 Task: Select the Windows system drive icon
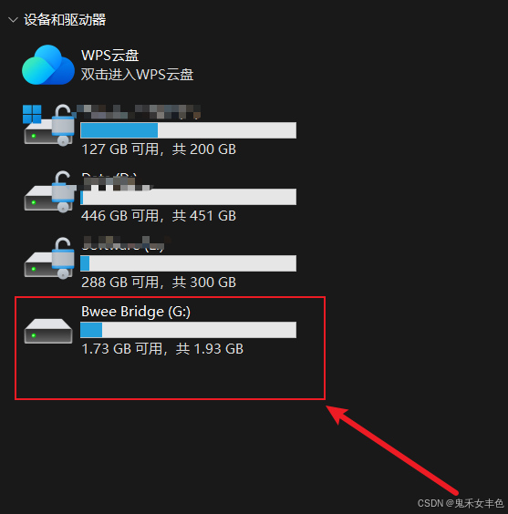[x=48, y=125]
